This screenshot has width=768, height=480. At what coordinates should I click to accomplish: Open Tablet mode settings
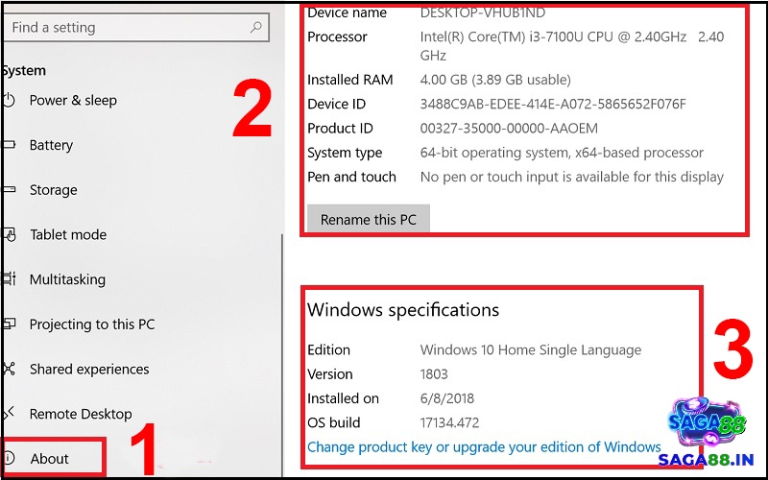pyautogui.click(x=68, y=234)
